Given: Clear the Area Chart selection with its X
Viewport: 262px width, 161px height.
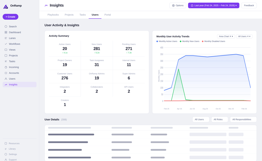Looking at the screenshot, I should pyautogui.click(x=230, y=36).
